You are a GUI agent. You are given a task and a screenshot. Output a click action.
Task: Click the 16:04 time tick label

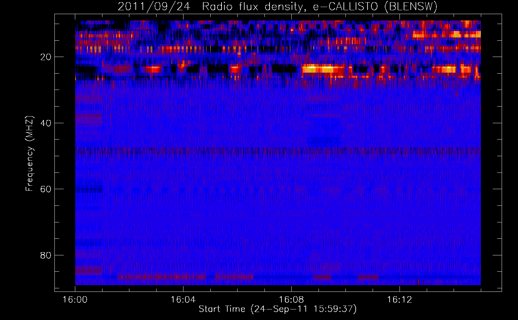coord(183,300)
